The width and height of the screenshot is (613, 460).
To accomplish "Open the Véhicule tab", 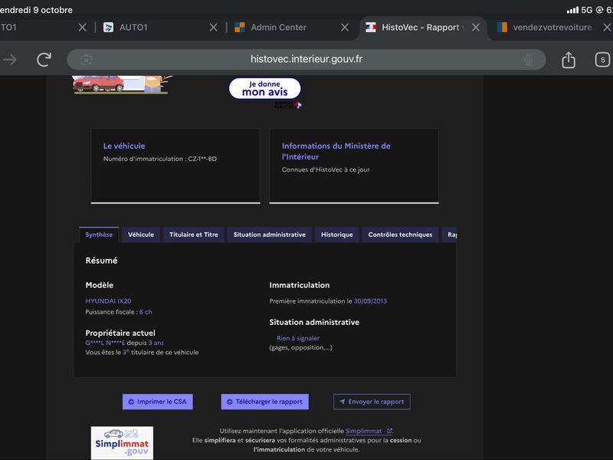I will coord(141,235).
